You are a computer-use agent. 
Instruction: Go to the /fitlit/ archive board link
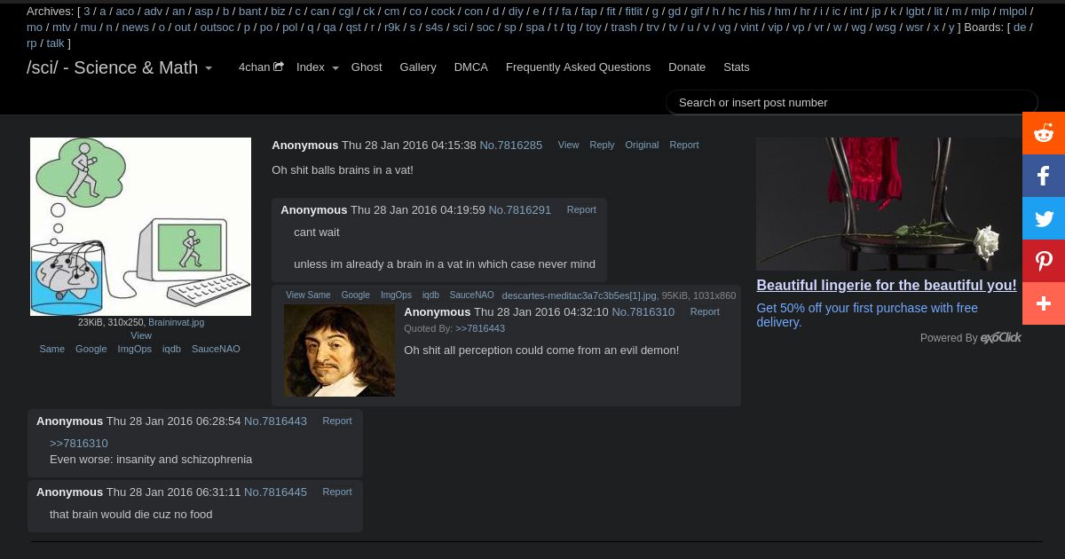point(634,12)
